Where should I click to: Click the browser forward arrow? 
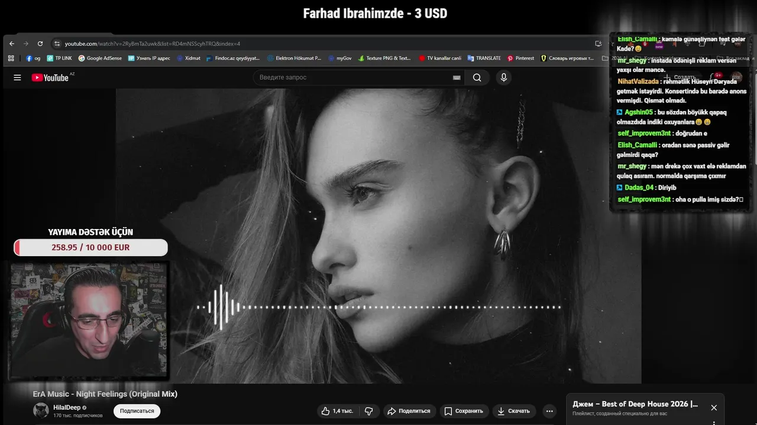point(26,44)
